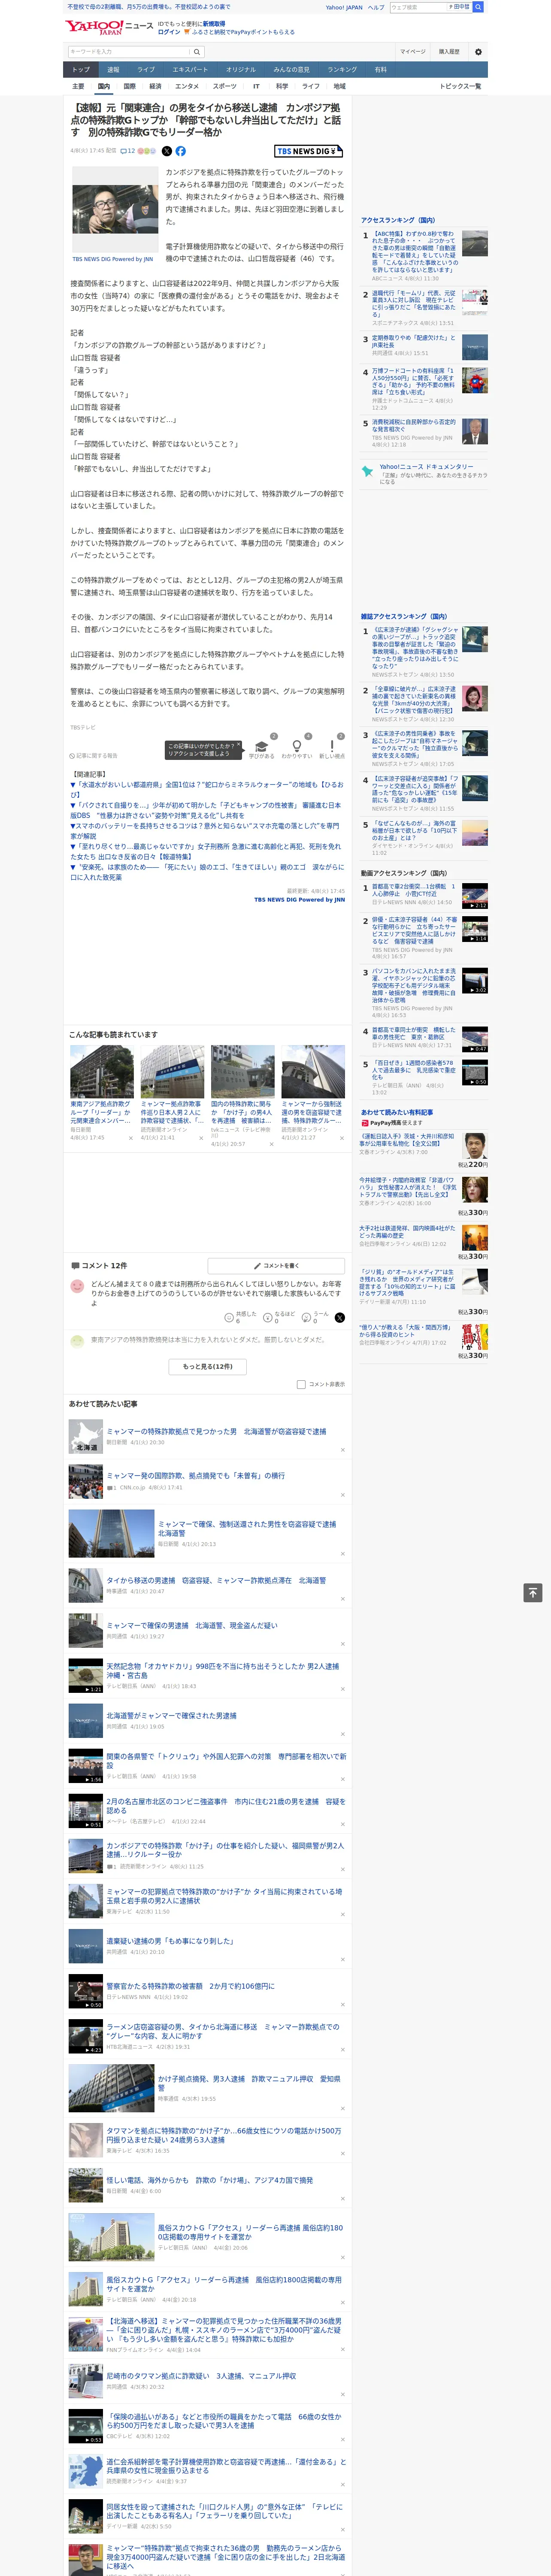The image size is (551, 2576).
Task: Open the エキスパート navigation tab
Action: pyautogui.click(x=190, y=70)
